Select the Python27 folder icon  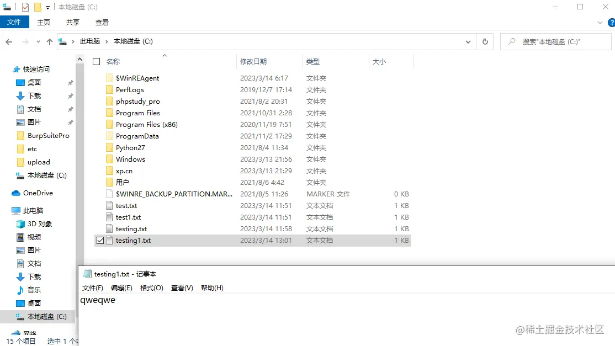pyautogui.click(x=109, y=148)
